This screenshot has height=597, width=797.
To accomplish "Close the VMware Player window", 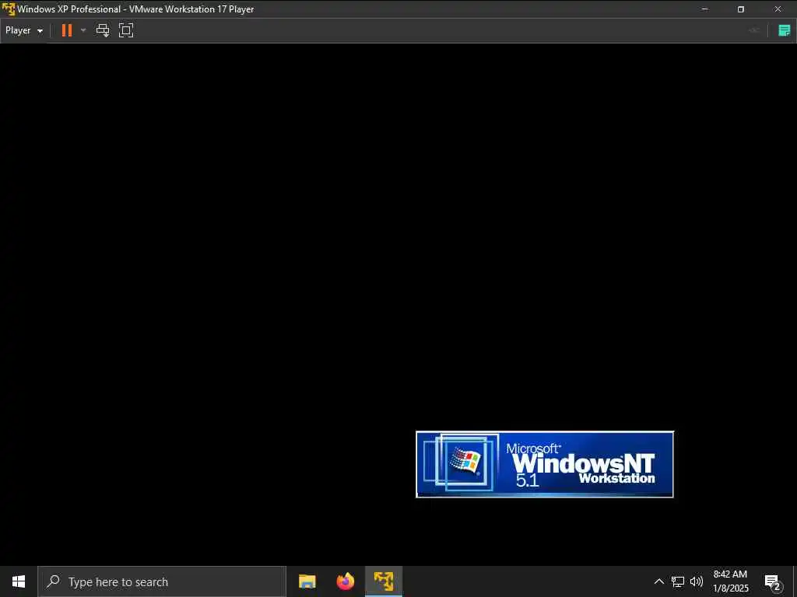I will pos(778,9).
